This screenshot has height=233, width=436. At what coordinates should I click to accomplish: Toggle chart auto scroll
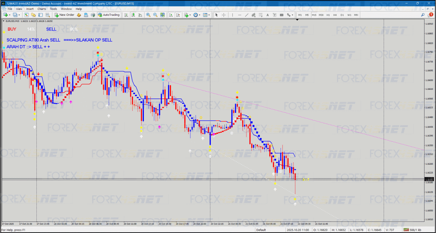(x=171, y=15)
